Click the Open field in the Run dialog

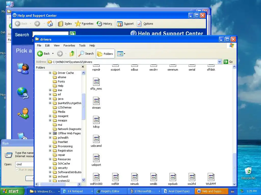(x=24, y=164)
